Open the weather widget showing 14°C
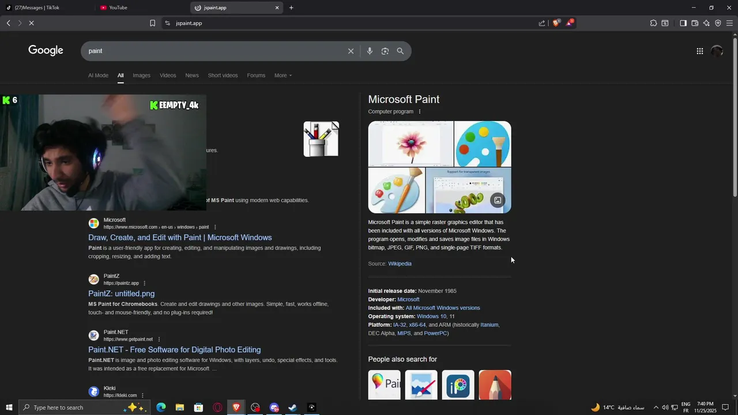This screenshot has height=415, width=738. tap(617, 408)
